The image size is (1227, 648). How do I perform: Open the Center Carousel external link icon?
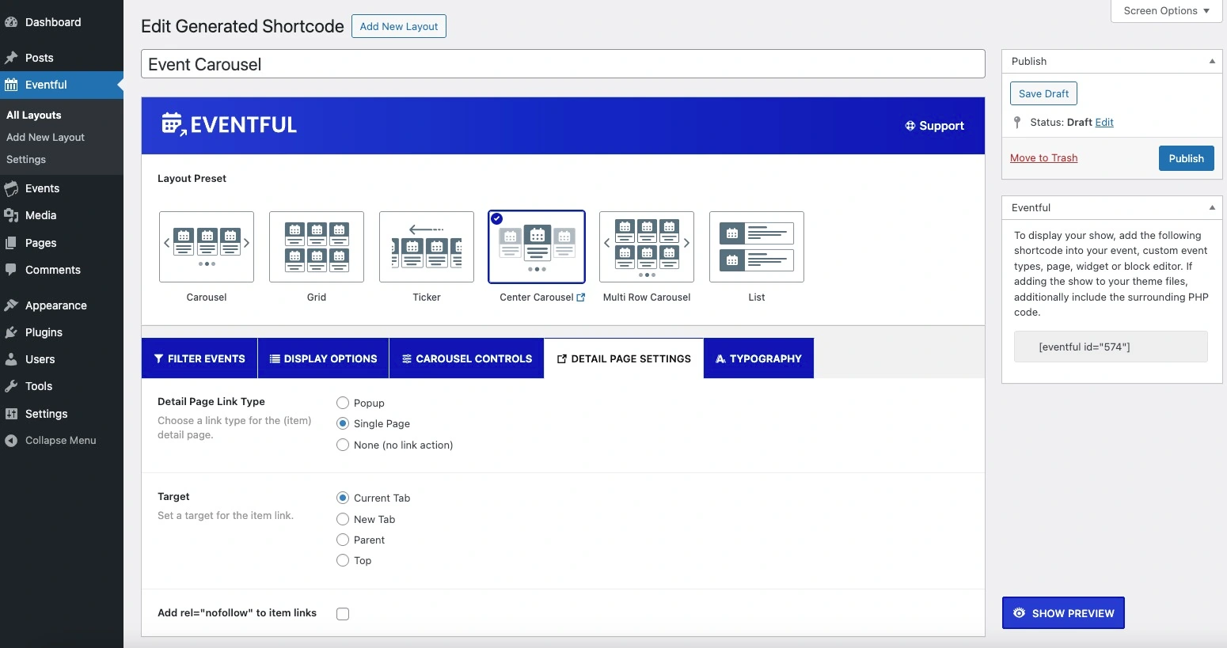point(581,297)
